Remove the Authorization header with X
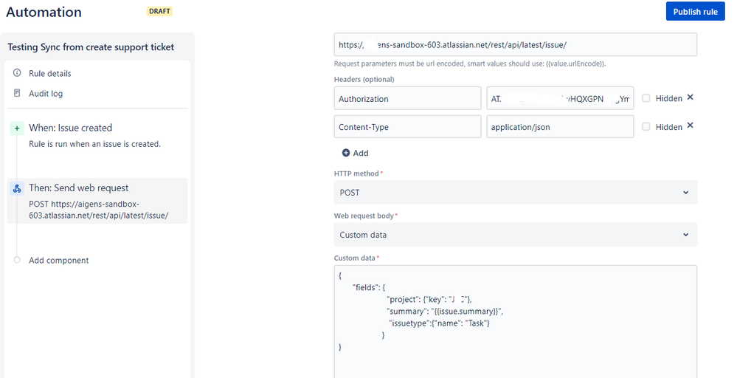Screen dimensions: 737x378 [x=690, y=97]
